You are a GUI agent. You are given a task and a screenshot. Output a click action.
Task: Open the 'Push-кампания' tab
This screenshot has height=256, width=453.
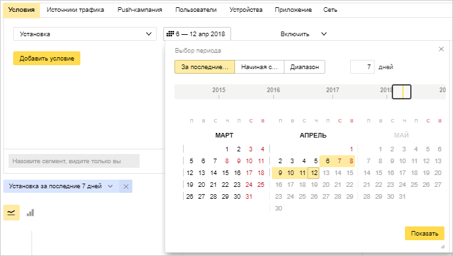[x=140, y=10]
